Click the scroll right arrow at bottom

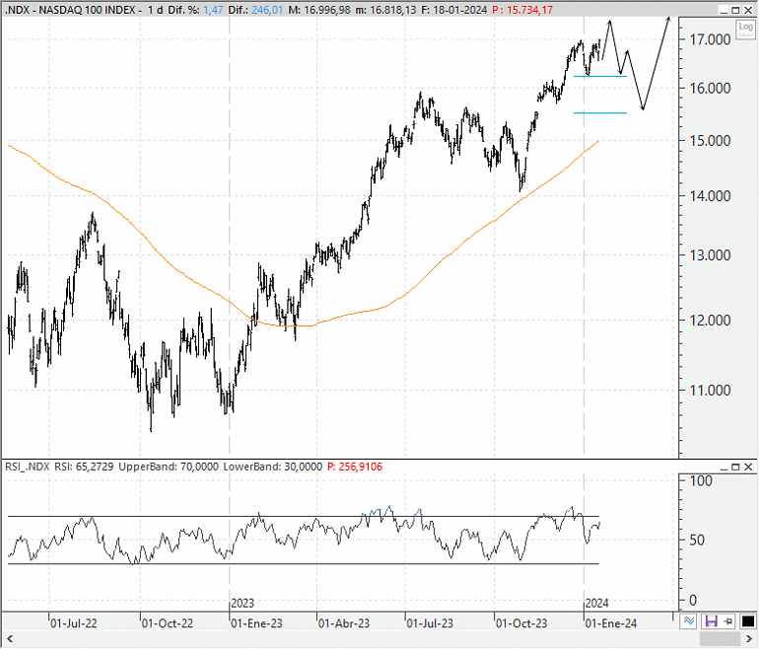pos(750,639)
